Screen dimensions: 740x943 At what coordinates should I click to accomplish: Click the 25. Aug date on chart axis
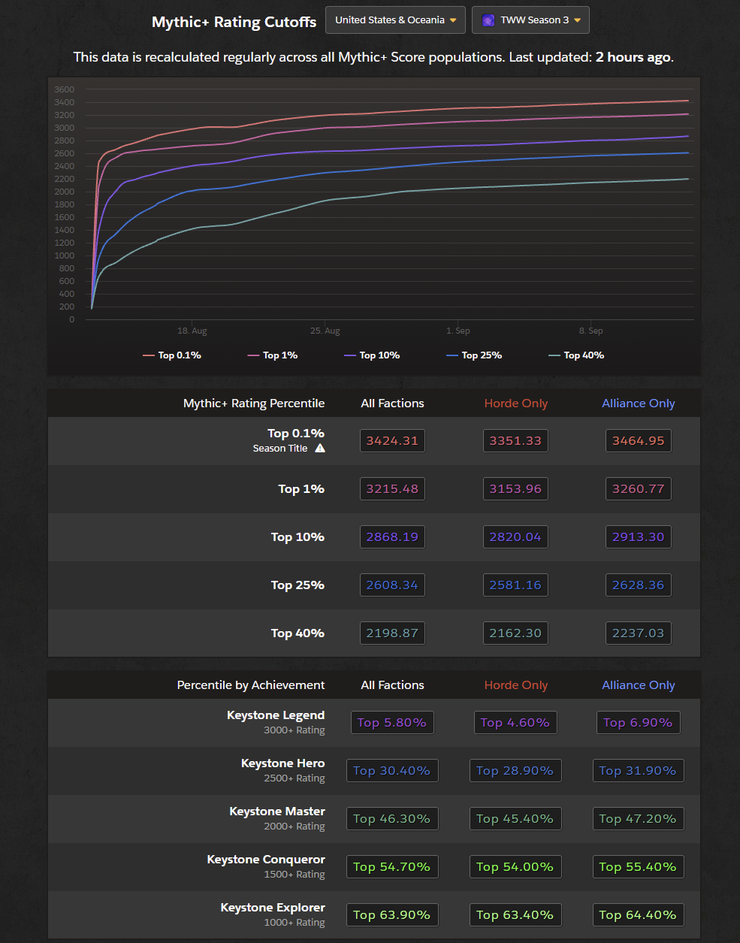coord(325,331)
